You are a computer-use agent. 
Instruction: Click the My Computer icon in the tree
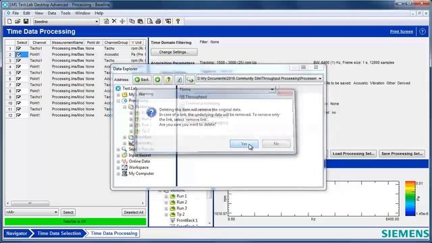124,173
